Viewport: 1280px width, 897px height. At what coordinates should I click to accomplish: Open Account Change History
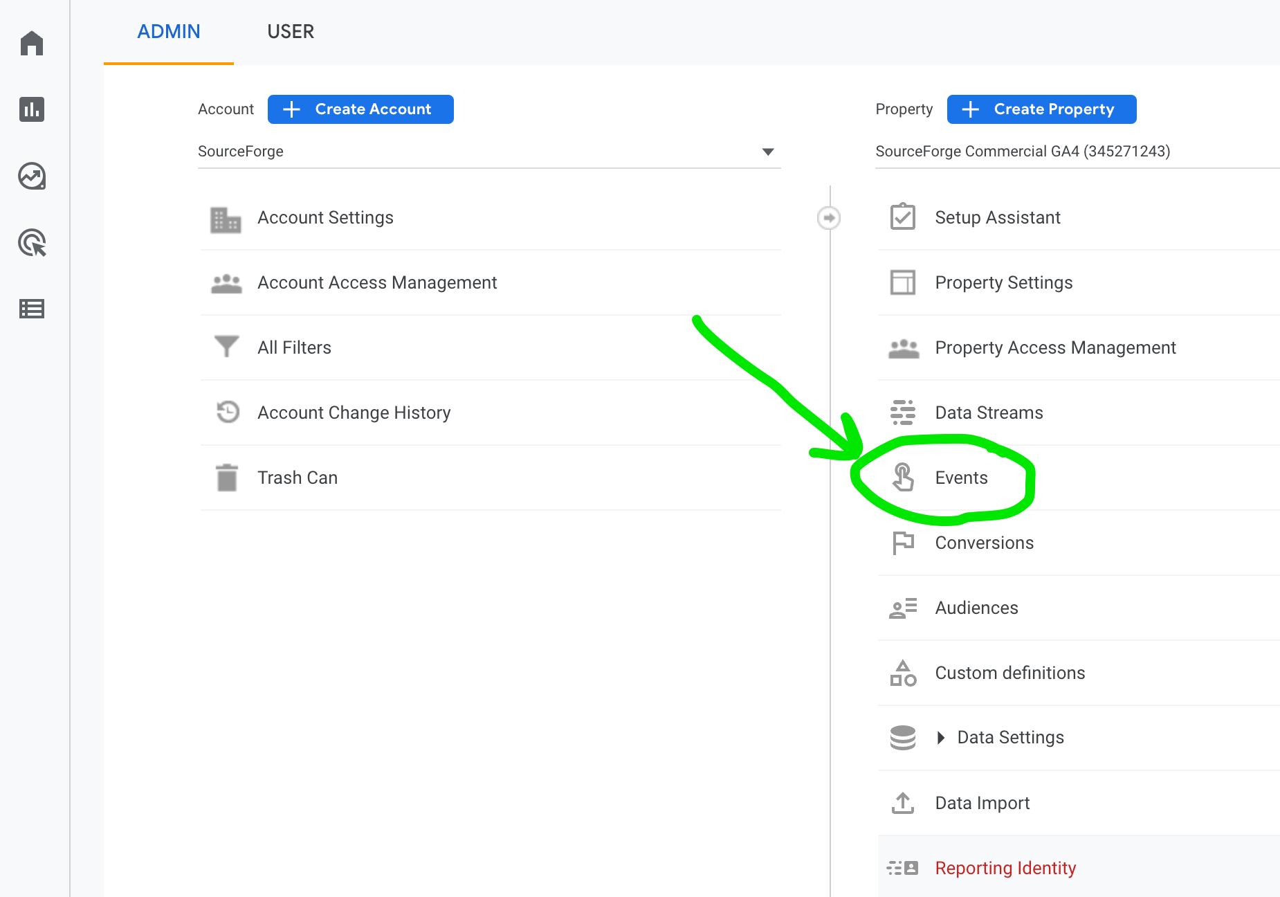pyautogui.click(x=354, y=412)
